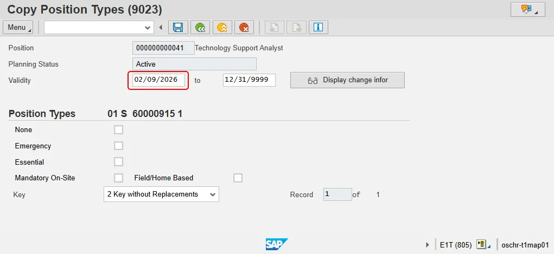Click the blue Information icon
Screen dimensions: 554x254
tap(319, 28)
